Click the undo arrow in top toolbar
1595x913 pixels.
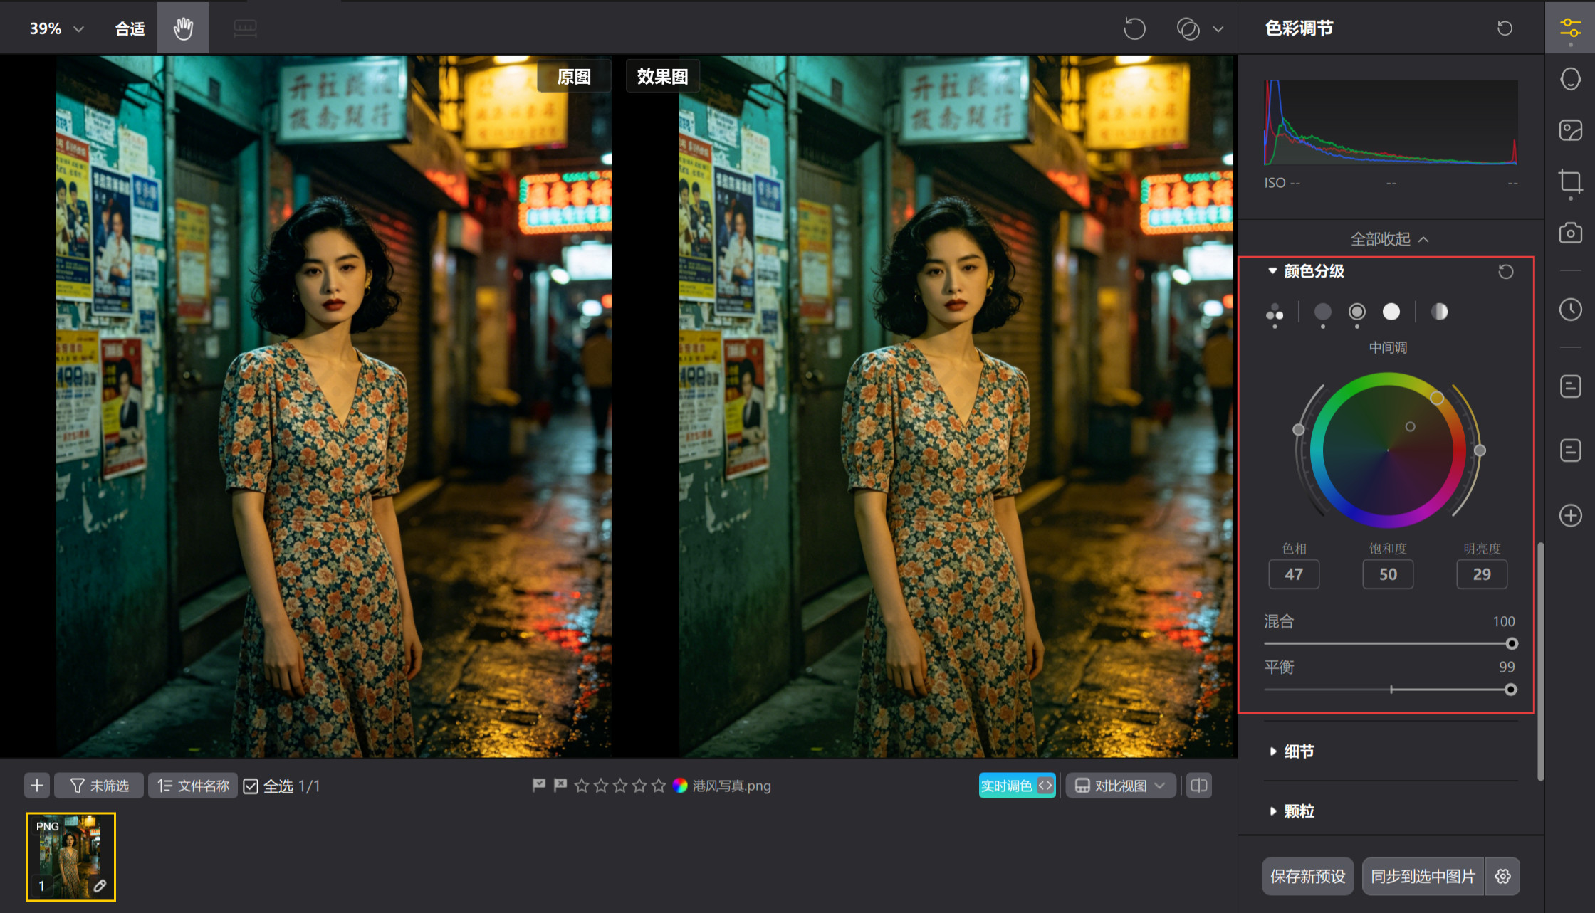(x=1134, y=29)
